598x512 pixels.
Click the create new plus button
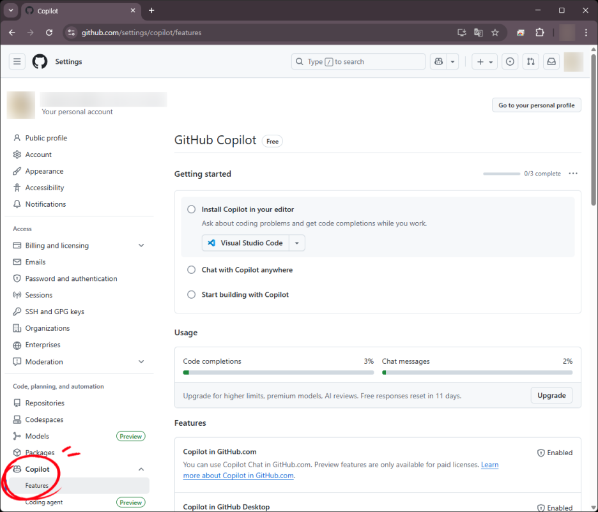pos(484,61)
